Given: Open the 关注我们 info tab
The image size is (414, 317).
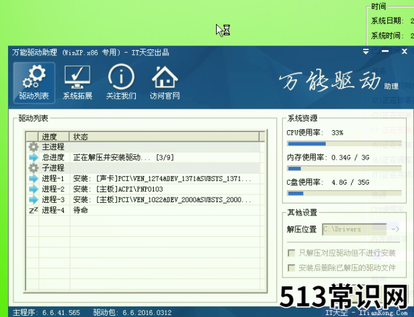Looking at the screenshot, I should click(121, 83).
